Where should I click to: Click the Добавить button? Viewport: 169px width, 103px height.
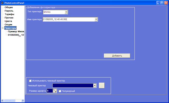117,56
